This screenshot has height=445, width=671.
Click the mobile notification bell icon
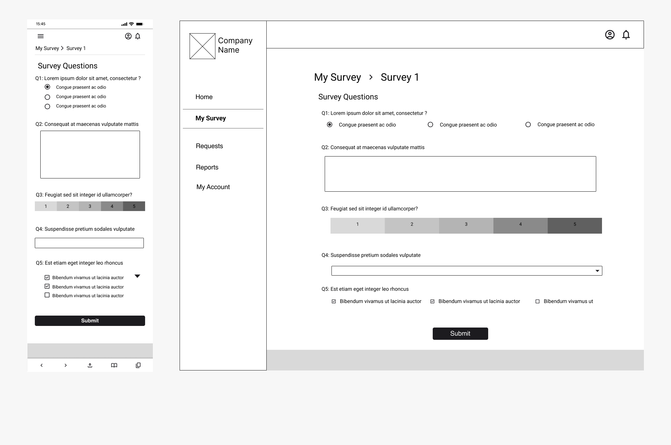click(138, 36)
